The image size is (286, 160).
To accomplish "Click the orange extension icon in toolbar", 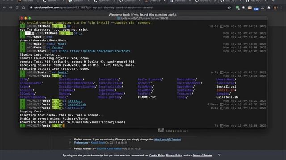I will point(250,8).
